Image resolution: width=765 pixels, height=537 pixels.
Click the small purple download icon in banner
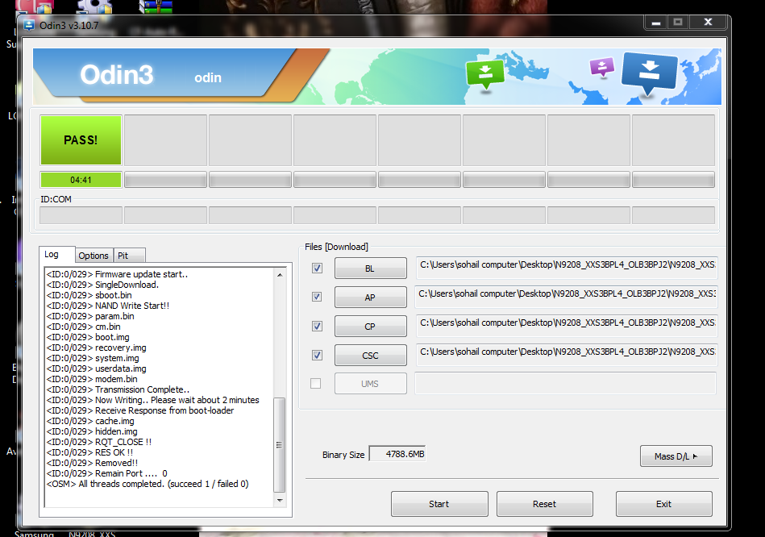click(601, 68)
